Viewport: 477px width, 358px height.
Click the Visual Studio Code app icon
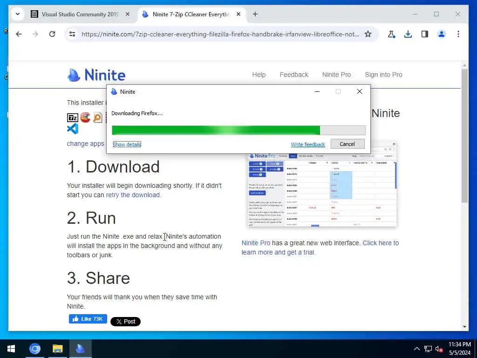[72, 129]
